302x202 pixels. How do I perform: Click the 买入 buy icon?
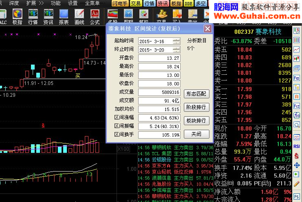pyautogui.click(x=177, y=15)
